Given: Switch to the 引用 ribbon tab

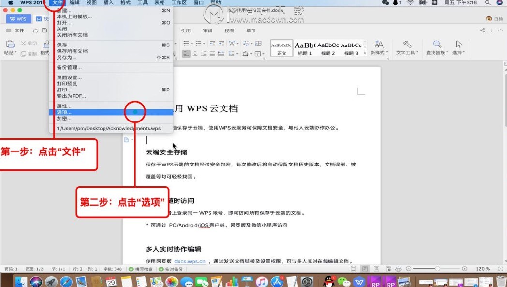Looking at the screenshot, I should (x=186, y=30).
